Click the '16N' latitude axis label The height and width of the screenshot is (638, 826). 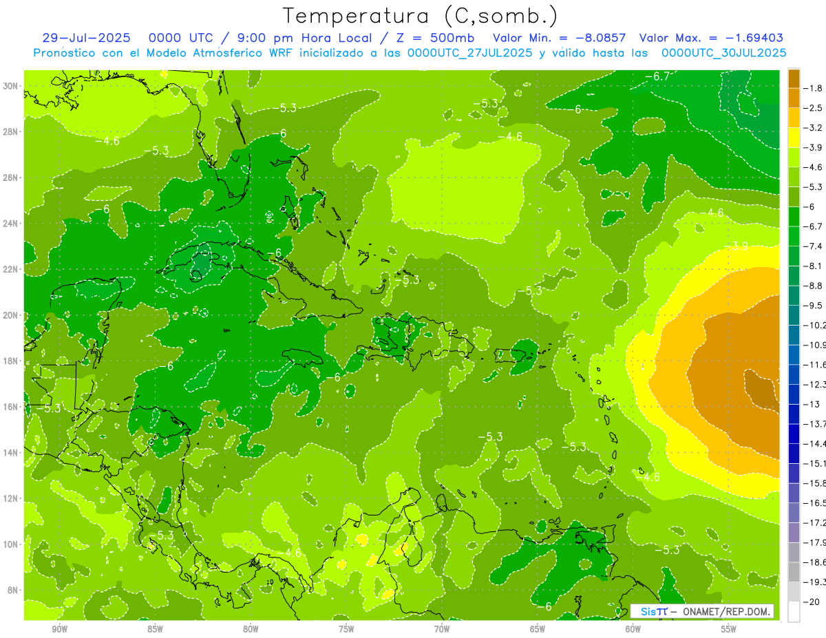[12, 407]
